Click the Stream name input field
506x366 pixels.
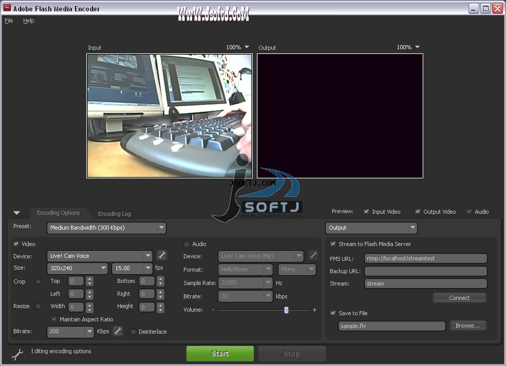[x=426, y=283]
